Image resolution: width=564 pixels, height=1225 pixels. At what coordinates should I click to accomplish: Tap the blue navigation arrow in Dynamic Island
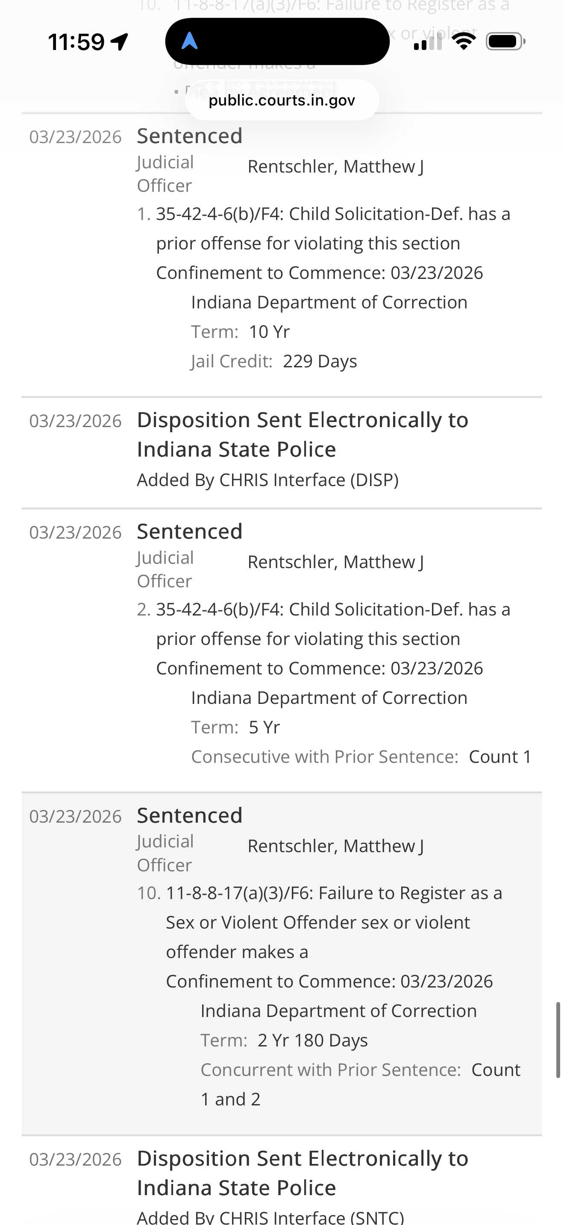pos(189,41)
